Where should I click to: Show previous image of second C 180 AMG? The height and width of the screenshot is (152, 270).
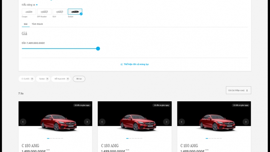(102, 122)
